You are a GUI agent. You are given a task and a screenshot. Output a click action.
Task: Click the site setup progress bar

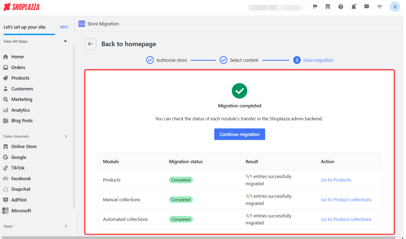tap(29, 34)
